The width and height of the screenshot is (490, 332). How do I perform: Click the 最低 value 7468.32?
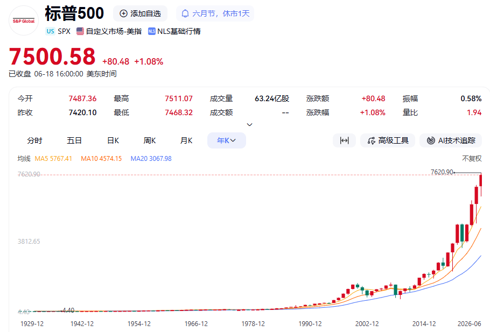click(x=179, y=112)
